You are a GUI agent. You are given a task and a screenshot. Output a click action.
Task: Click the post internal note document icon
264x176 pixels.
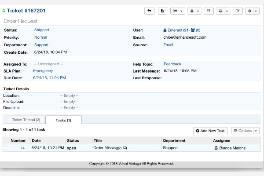click(162, 11)
